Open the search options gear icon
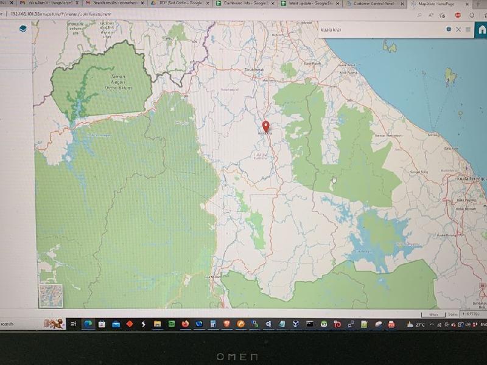Image resolution: width=487 pixels, height=365 pixels. tap(449, 29)
